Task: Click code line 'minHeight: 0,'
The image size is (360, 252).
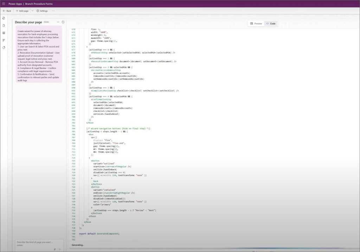Action: click(98, 35)
